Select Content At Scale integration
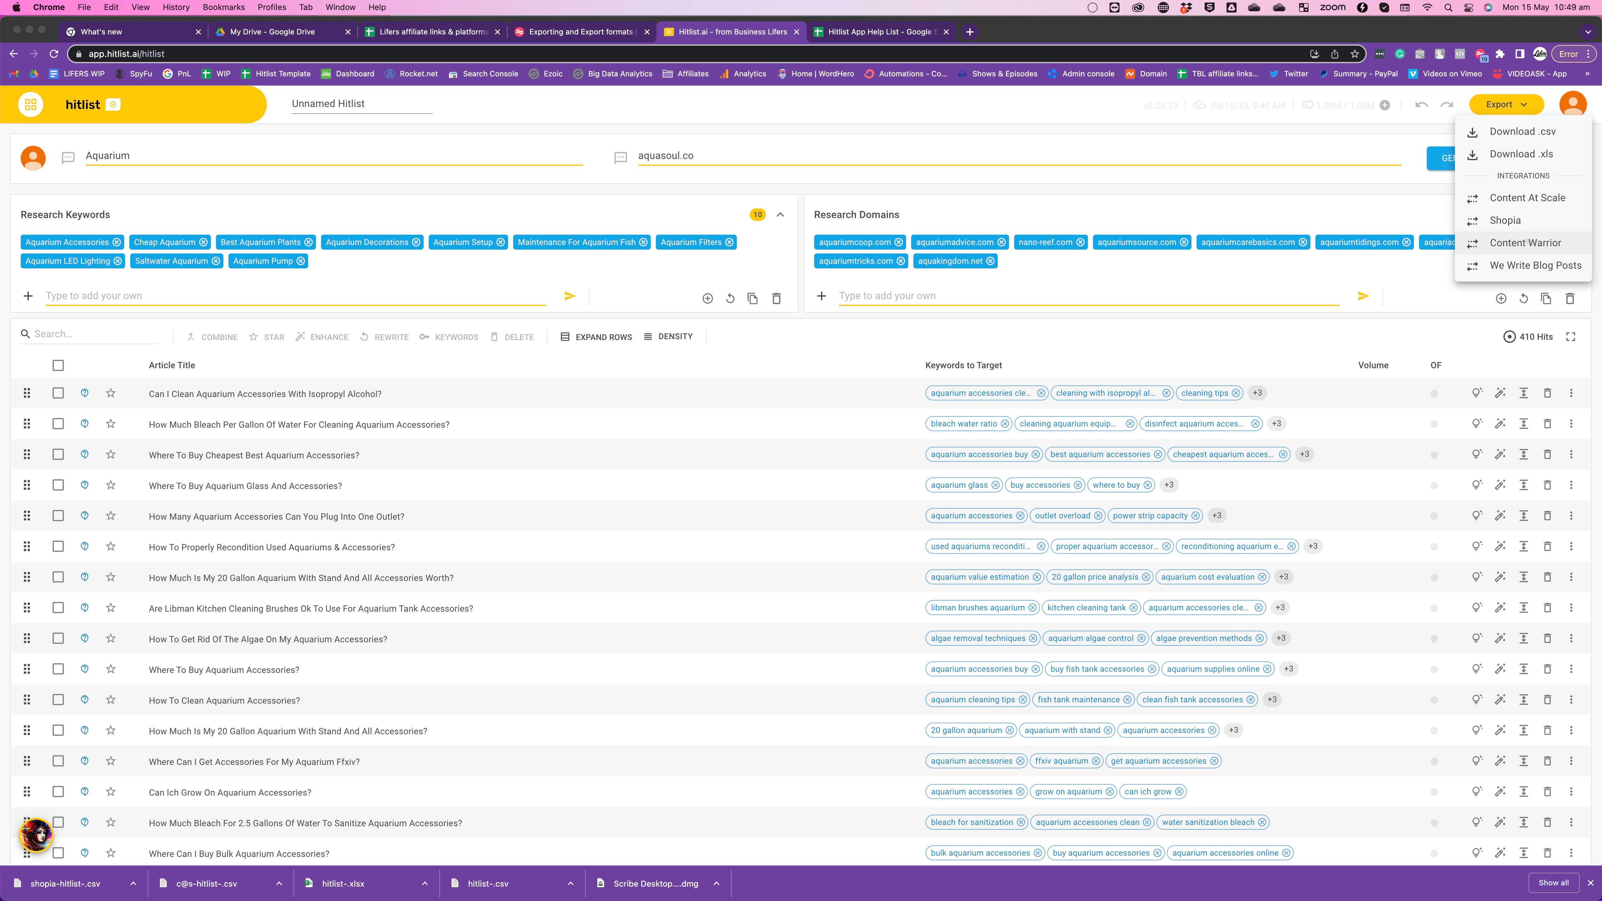This screenshot has height=901, width=1602. point(1523,198)
